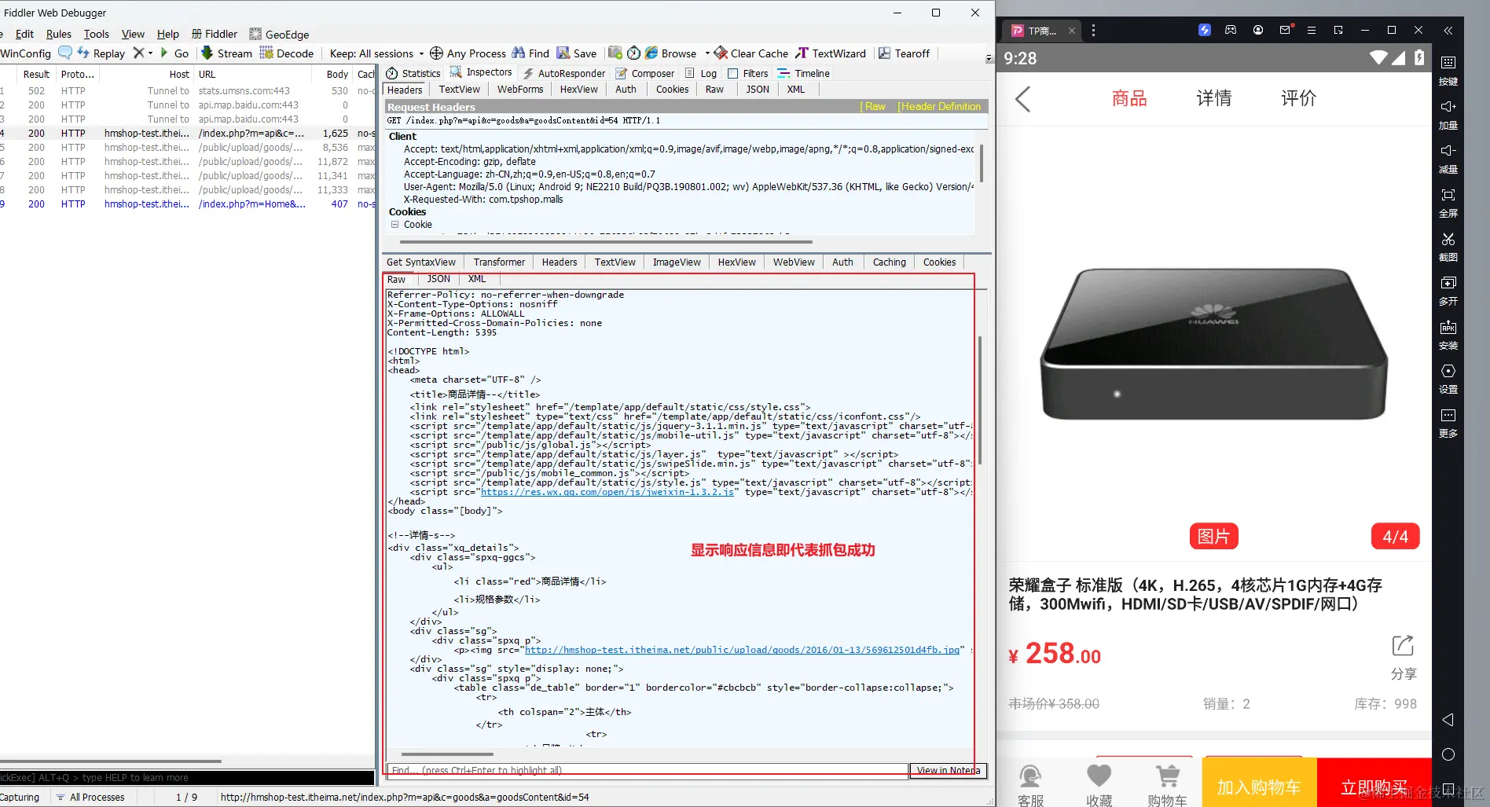This screenshot has width=1490, height=807.
Task: Click the Any Process target icon
Action: [x=436, y=53]
